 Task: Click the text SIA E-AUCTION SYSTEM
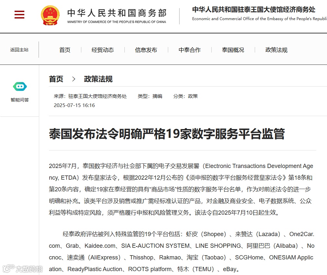tap(155, 246)
